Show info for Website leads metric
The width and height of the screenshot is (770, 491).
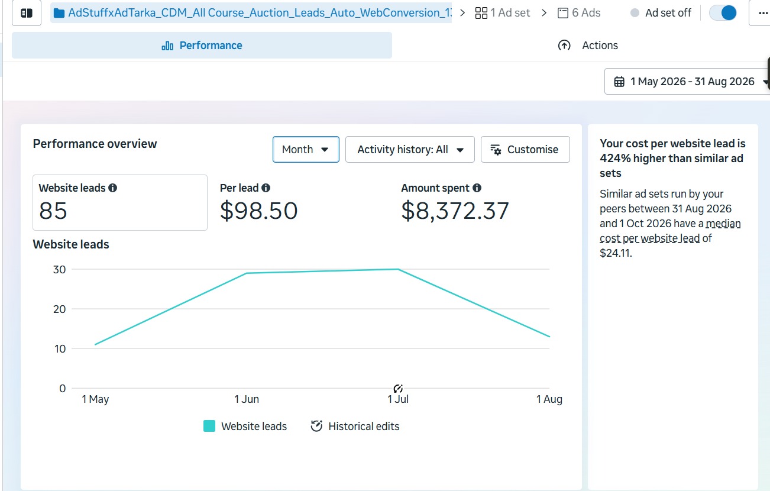[112, 188]
